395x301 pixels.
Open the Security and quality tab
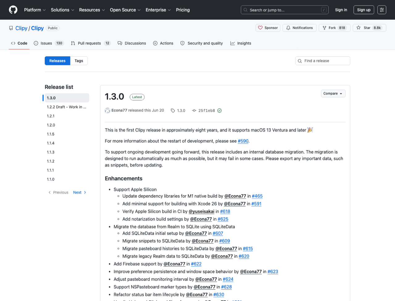click(x=202, y=43)
